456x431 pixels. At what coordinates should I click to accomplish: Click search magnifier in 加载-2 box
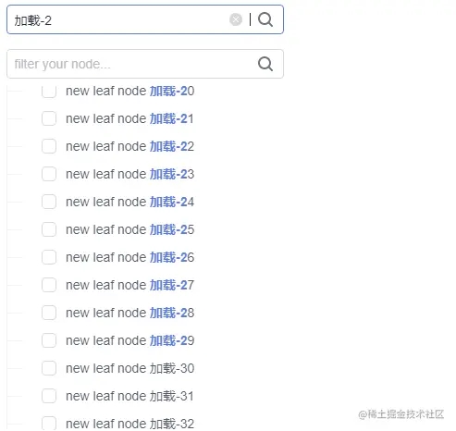coord(265,19)
